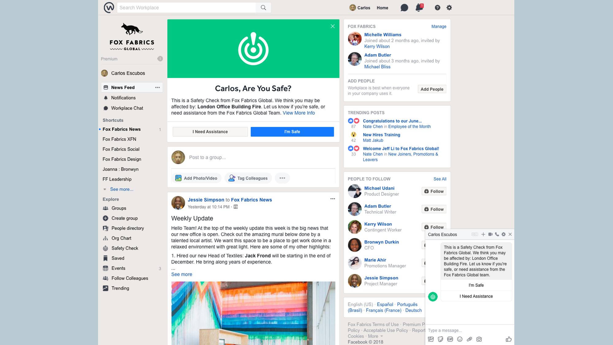613x345 pixels.
Task: Open the Fox Fabrics Groups menu
Action: click(118, 208)
